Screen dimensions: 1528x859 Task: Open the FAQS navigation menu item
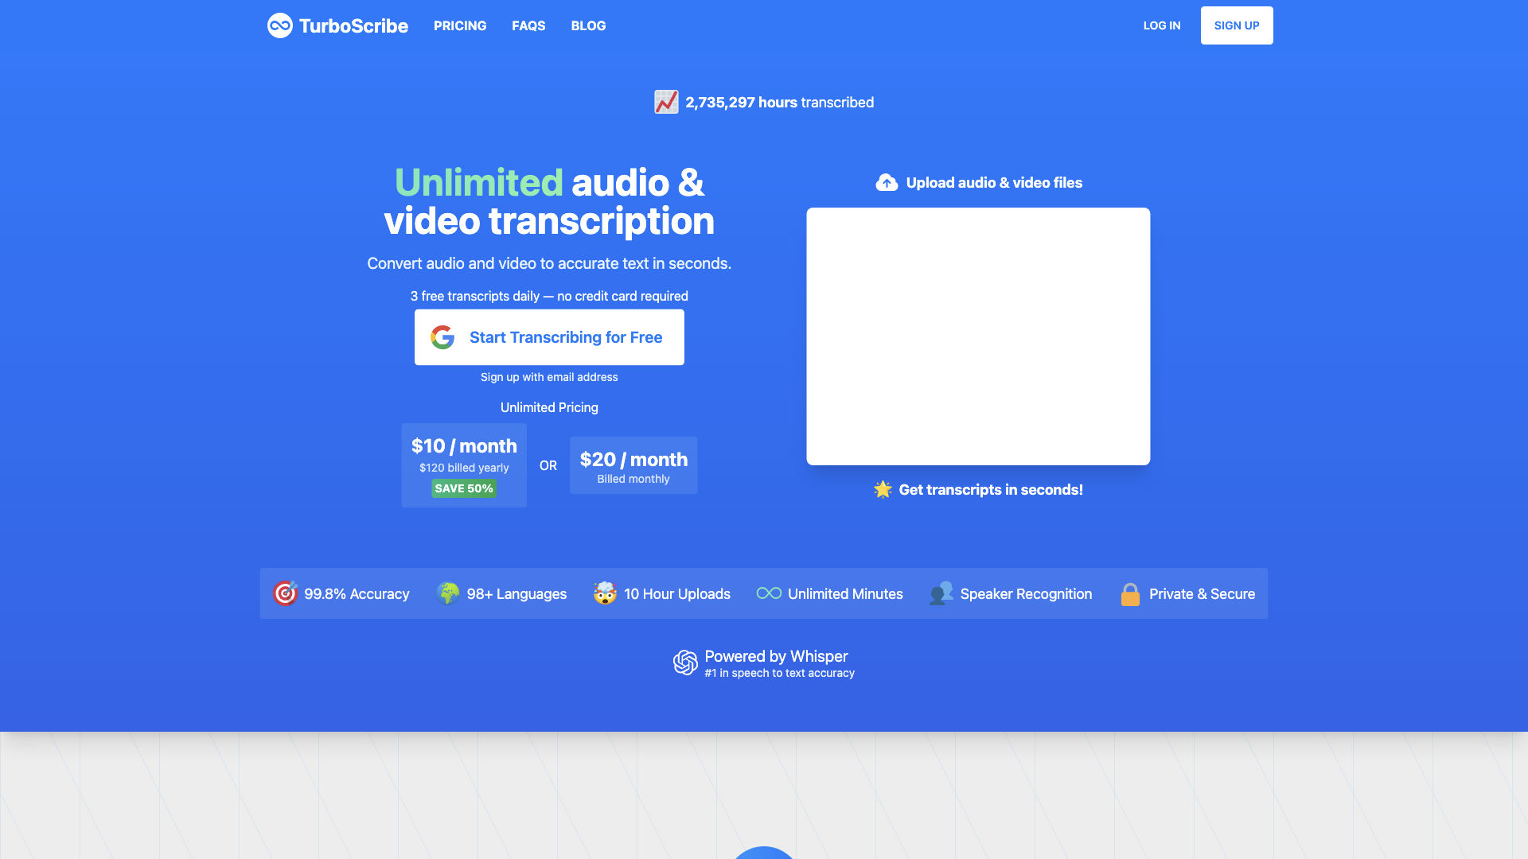528,25
